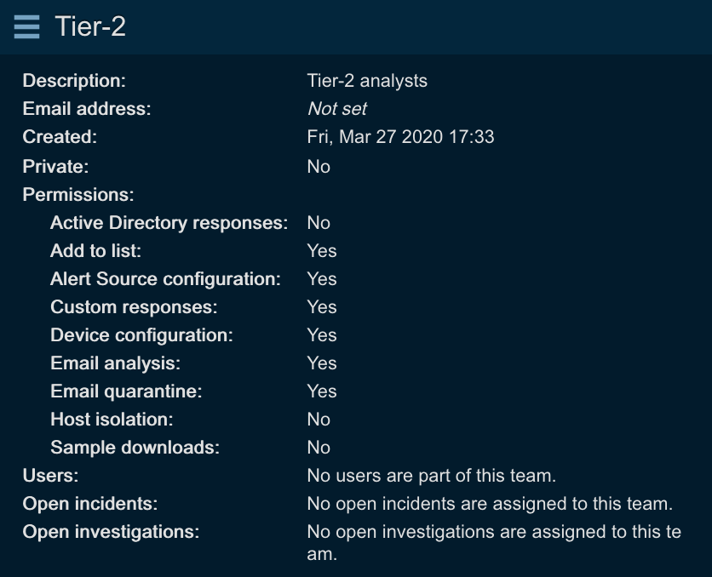Click the 'Device configuration' permission label
The height and width of the screenshot is (577, 712).
coord(141,335)
